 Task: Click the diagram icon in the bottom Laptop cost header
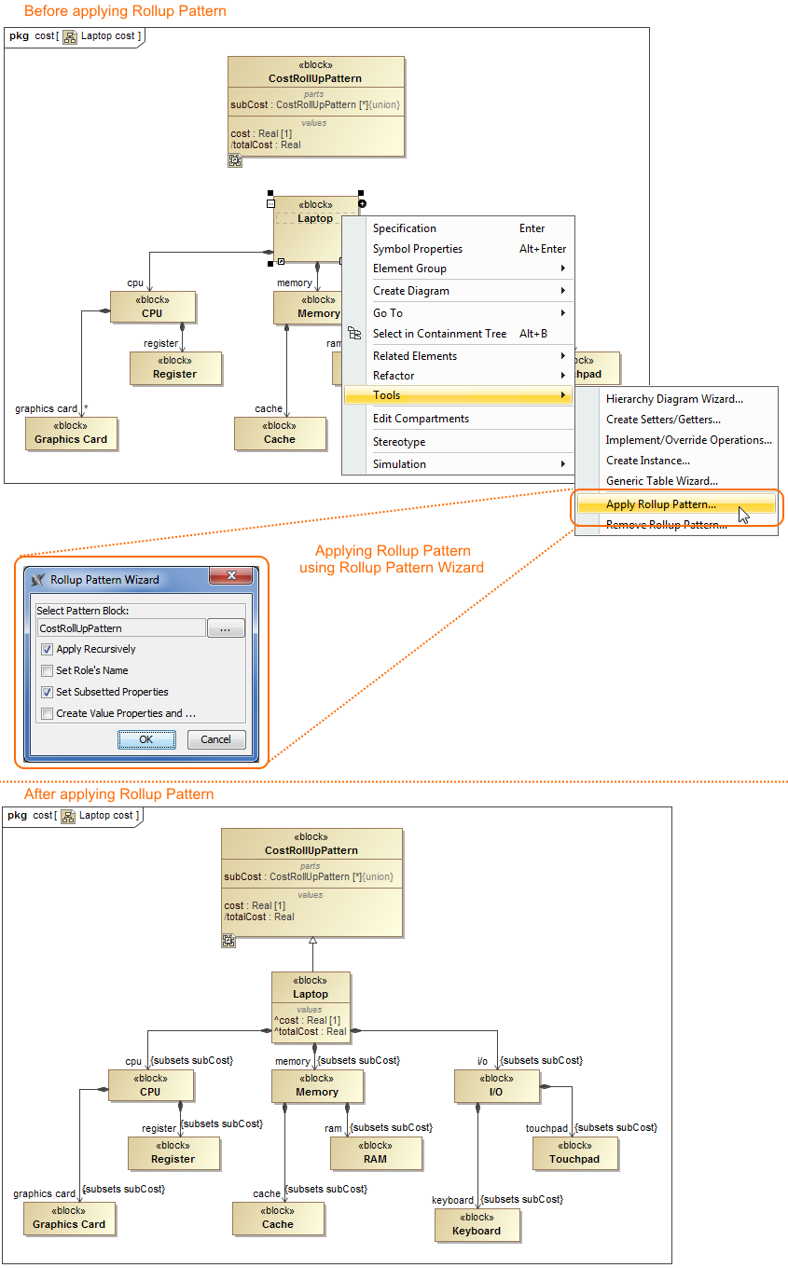68,816
